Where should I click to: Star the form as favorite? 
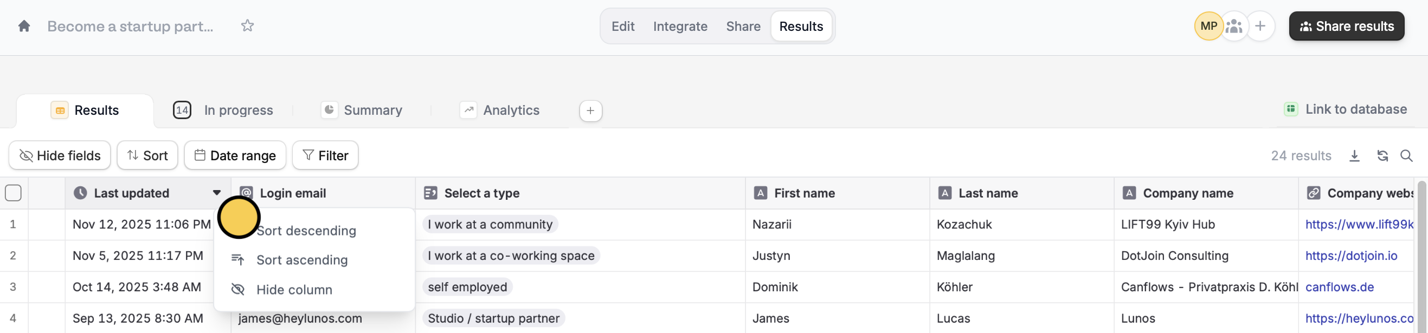(x=247, y=26)
